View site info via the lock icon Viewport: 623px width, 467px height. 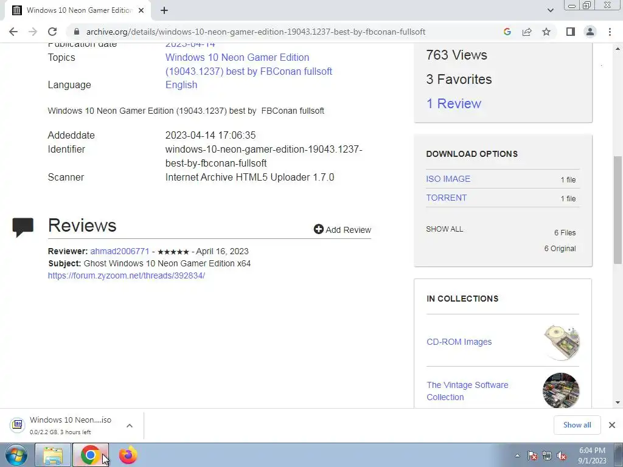point(77,32)
